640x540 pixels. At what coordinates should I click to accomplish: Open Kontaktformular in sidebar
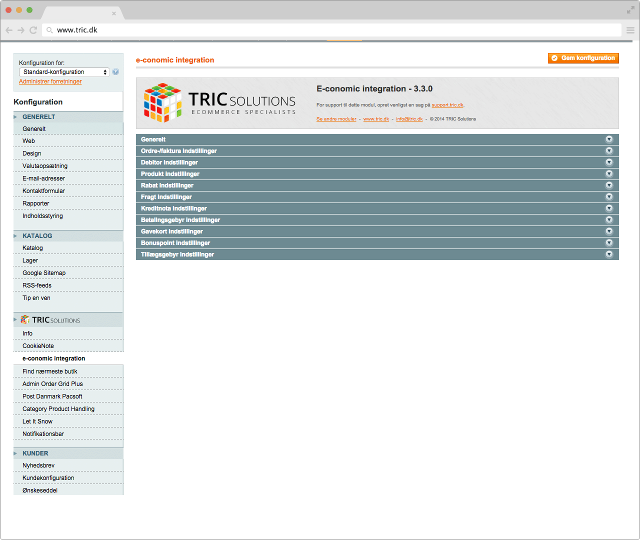[x=68, y=191]
